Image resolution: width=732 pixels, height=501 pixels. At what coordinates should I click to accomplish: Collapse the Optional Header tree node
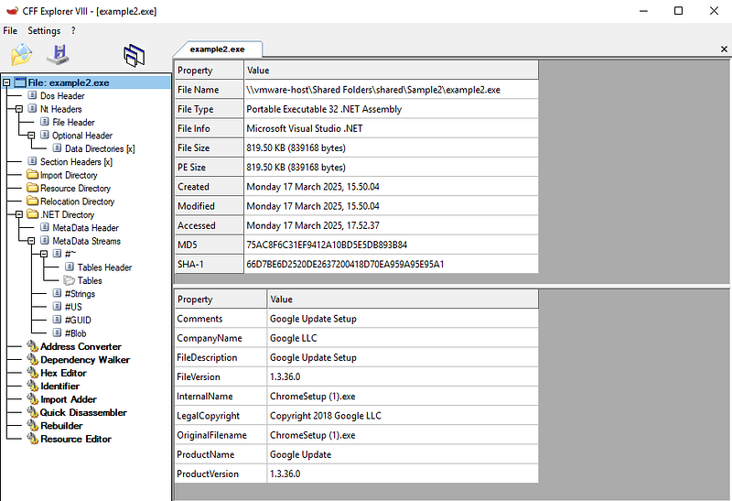click(31, 136)
